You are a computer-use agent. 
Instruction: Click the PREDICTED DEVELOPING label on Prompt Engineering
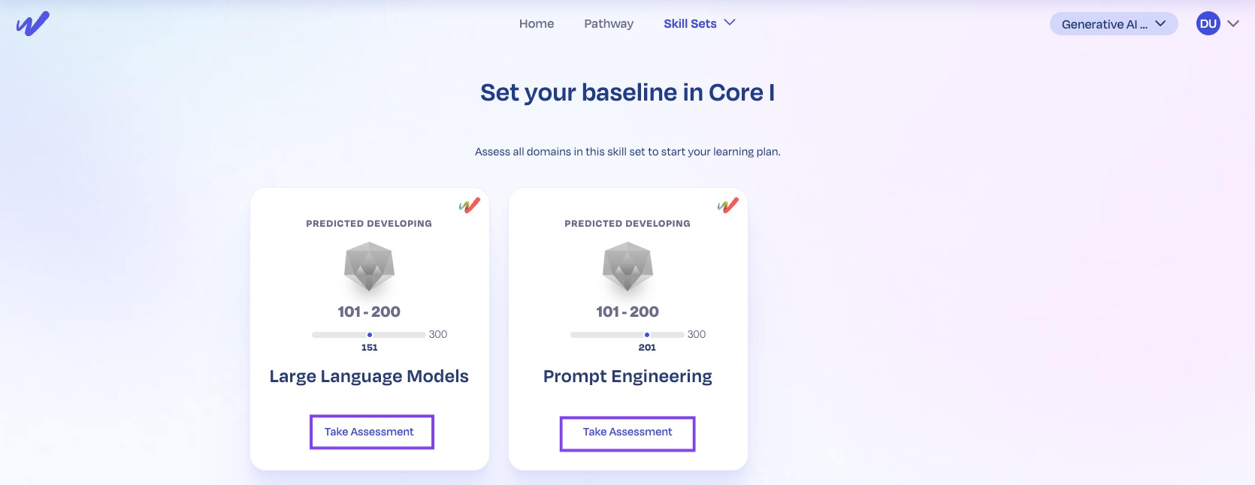pos(627,222)
